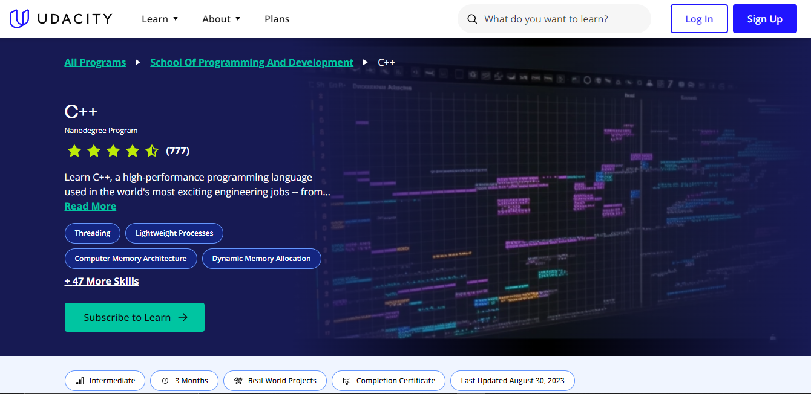Click the C++ program title heading
Screen dimensions: 811x394
pyautogui.click(x=81, y=112)
